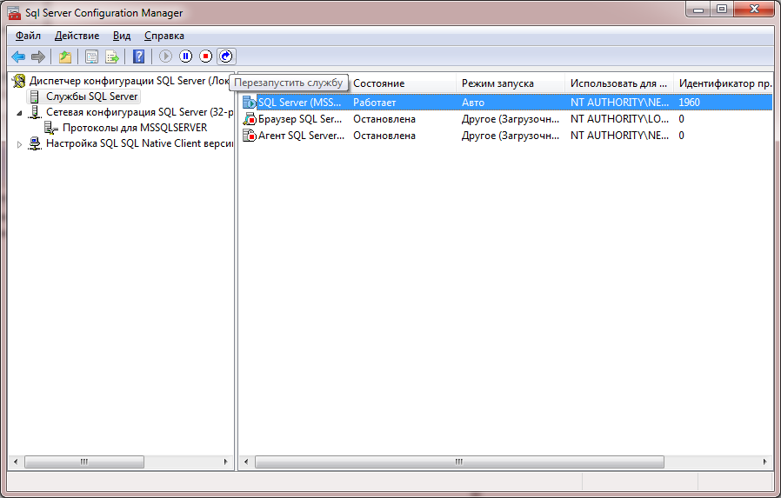
Task: Click the Диспетчер конфигурации root node icon
Action: [x=19, y=81]
